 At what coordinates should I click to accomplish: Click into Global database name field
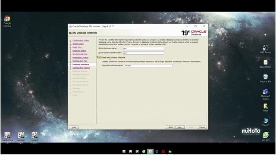tap(144, 49)
